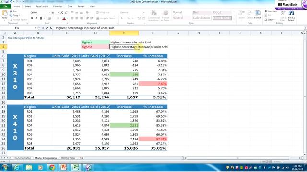Viewport: 307px width, 172px height.
Task: Click the Align Text Right icon
Action: click(x=81, y=18)
